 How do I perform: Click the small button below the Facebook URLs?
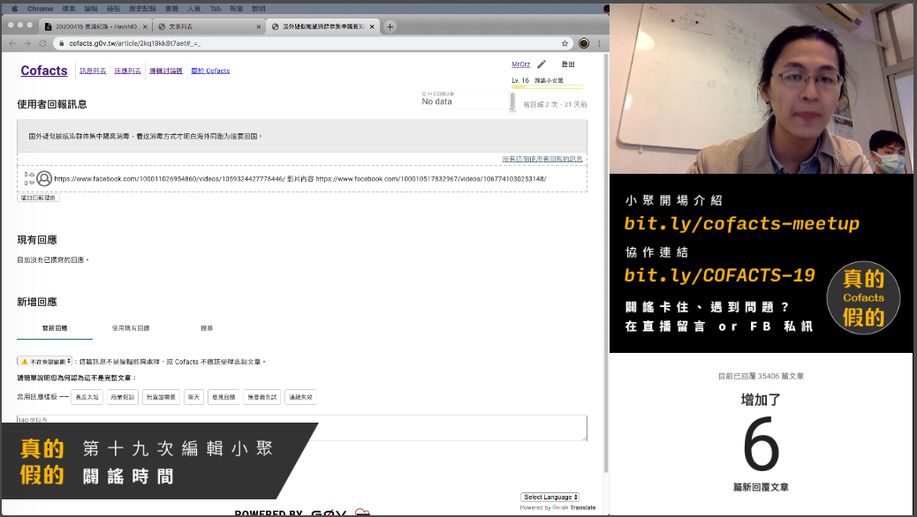(38, 198)
